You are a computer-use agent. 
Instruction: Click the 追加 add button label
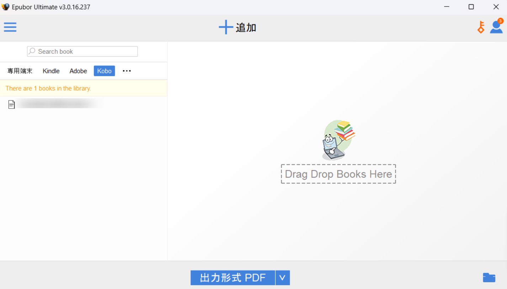pyautogui.click(x=246, y=27)
